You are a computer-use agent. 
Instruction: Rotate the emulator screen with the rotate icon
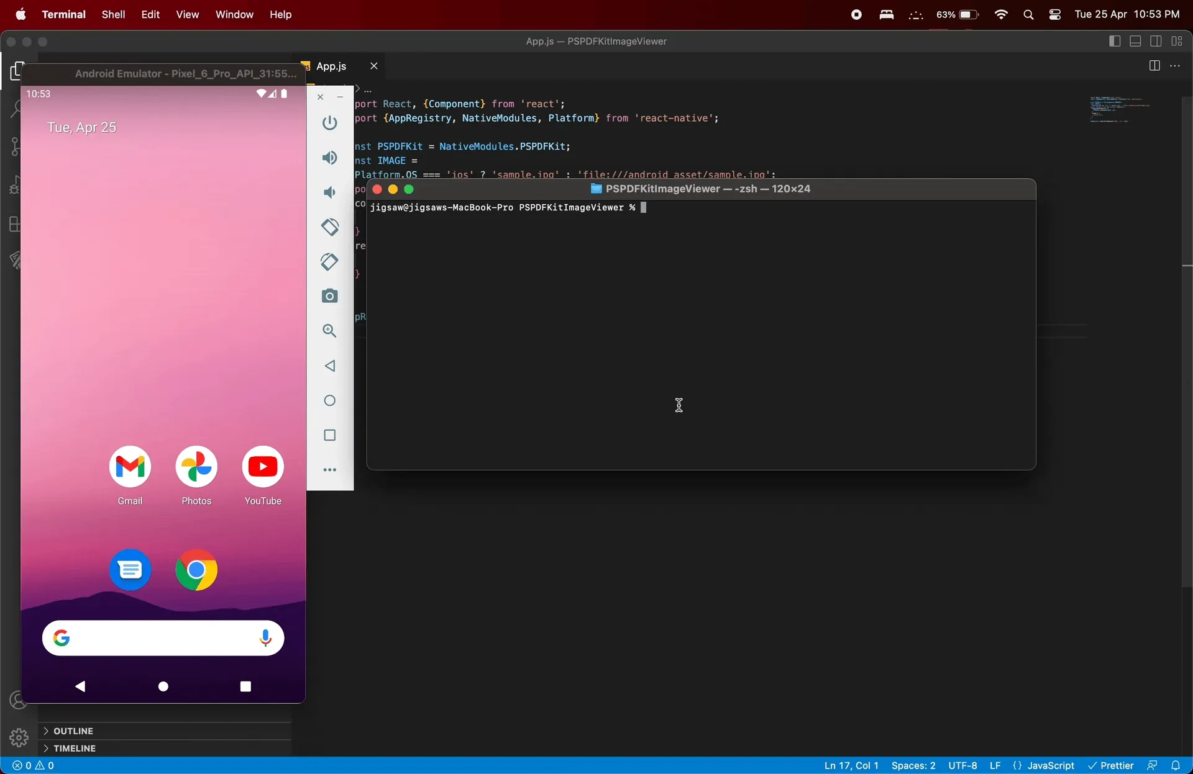tap(330, 227)
